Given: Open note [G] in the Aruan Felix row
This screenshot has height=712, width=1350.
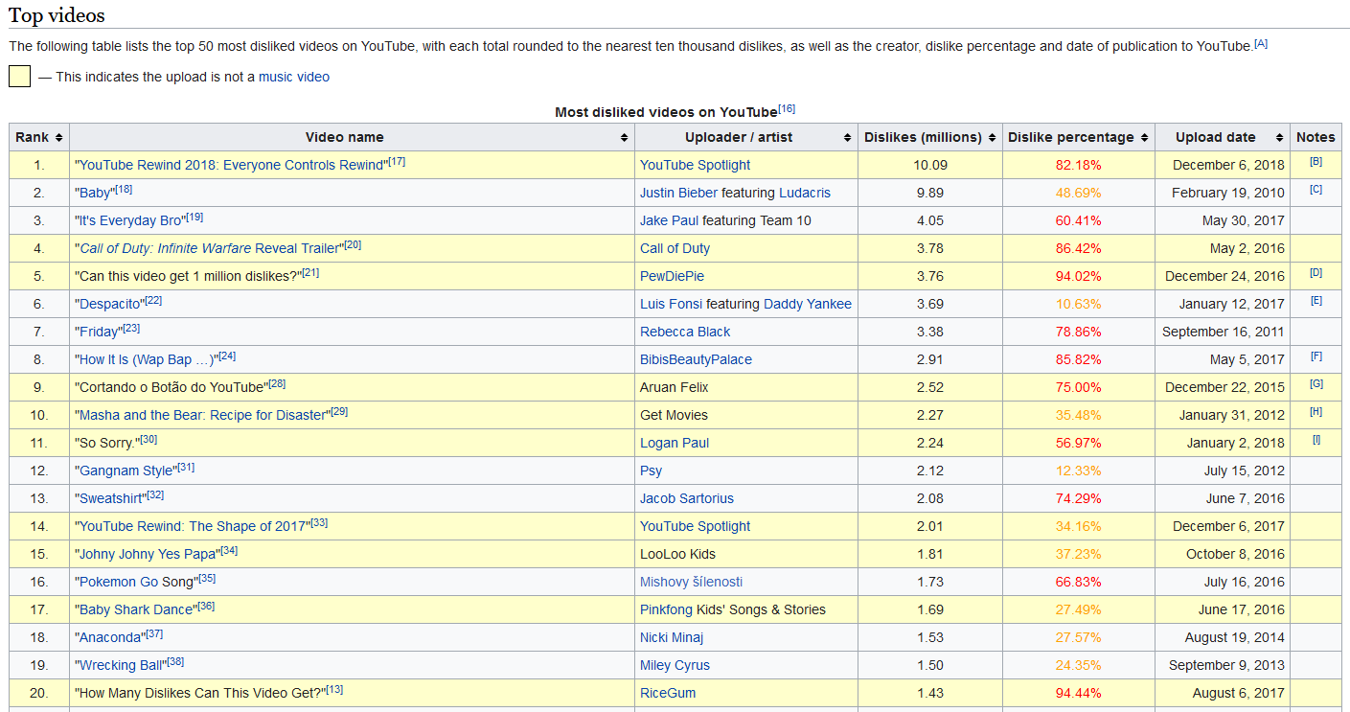Looking at the screenshot, I should [x=1316, y=384].
